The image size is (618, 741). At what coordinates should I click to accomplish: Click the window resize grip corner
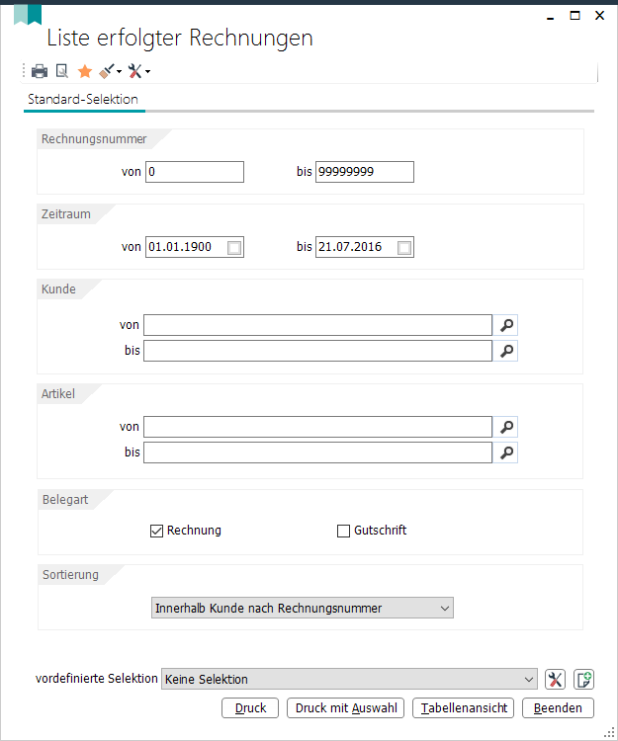coord(609,732)
